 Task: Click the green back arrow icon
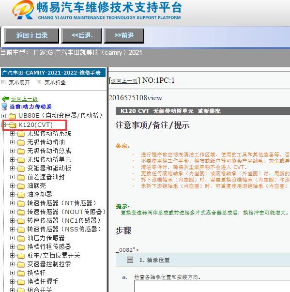coord(5,99)
